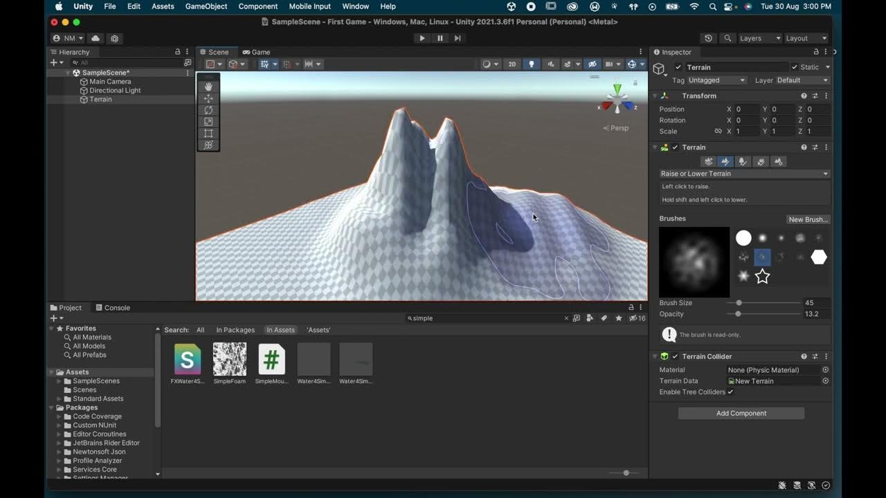The image size is (886, 498).
Task: Click the New Brush button
Action: pyautogui.click(x=808, y=219)
